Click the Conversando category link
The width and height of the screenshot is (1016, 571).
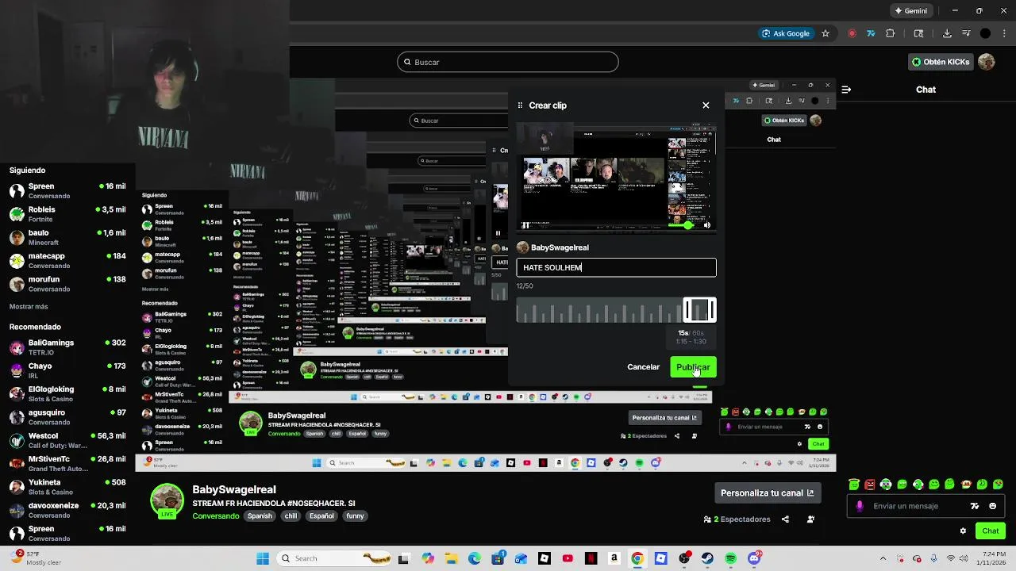click(x=216, y=516)
